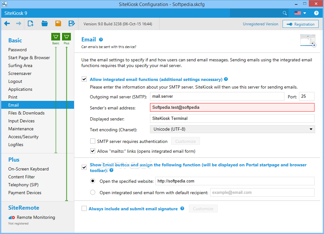324x234 pixels.
Task: Open help icon beside email signature option
Action: [182, 208]
